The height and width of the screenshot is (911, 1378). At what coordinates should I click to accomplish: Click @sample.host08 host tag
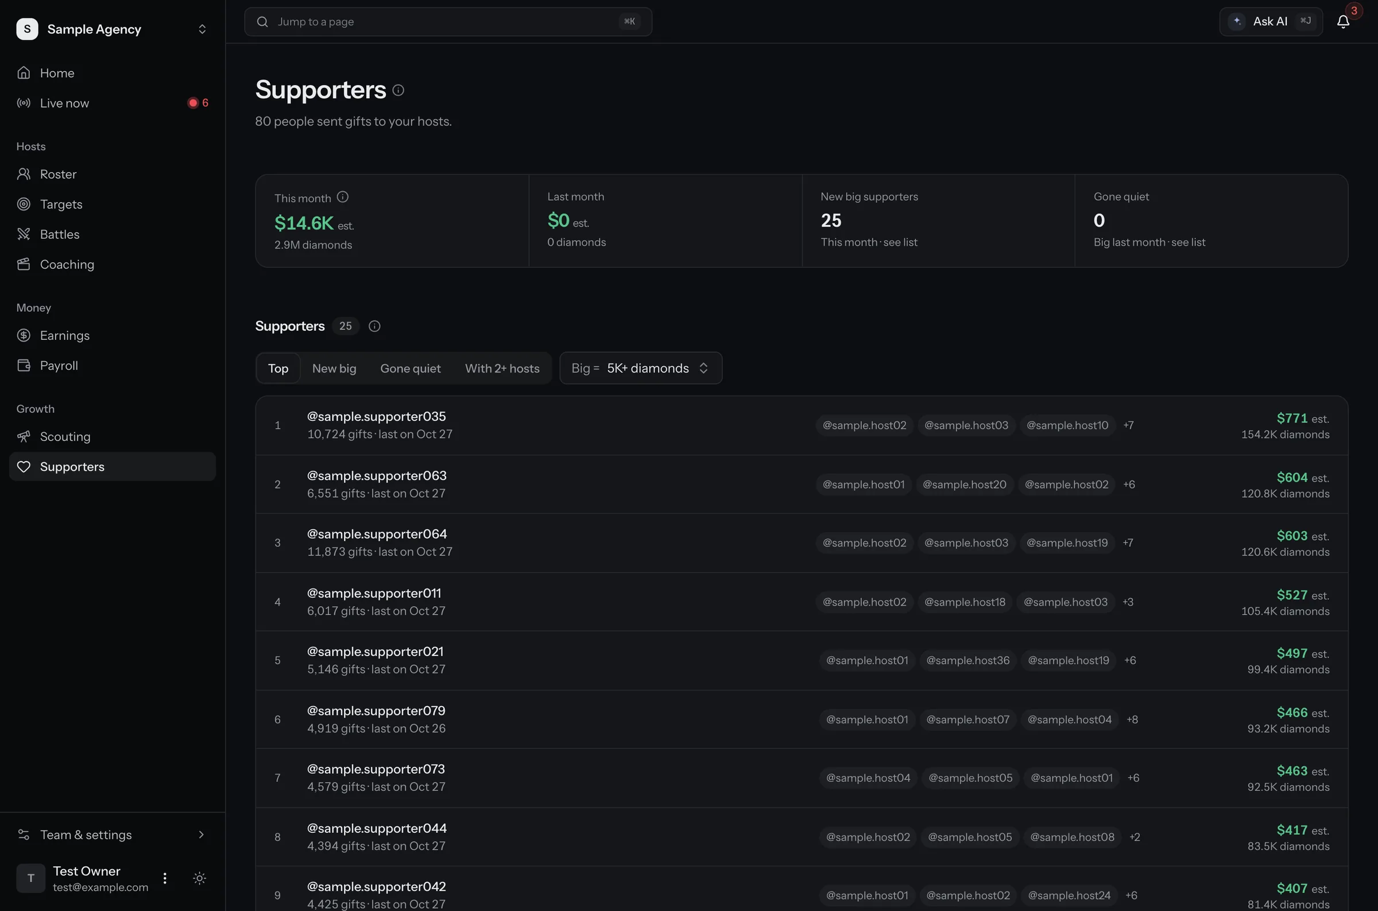coord(1072,836)
